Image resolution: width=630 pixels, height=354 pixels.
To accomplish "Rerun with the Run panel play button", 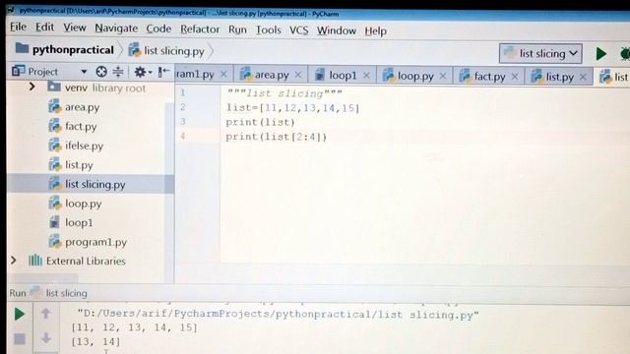I will click(20, 315).
